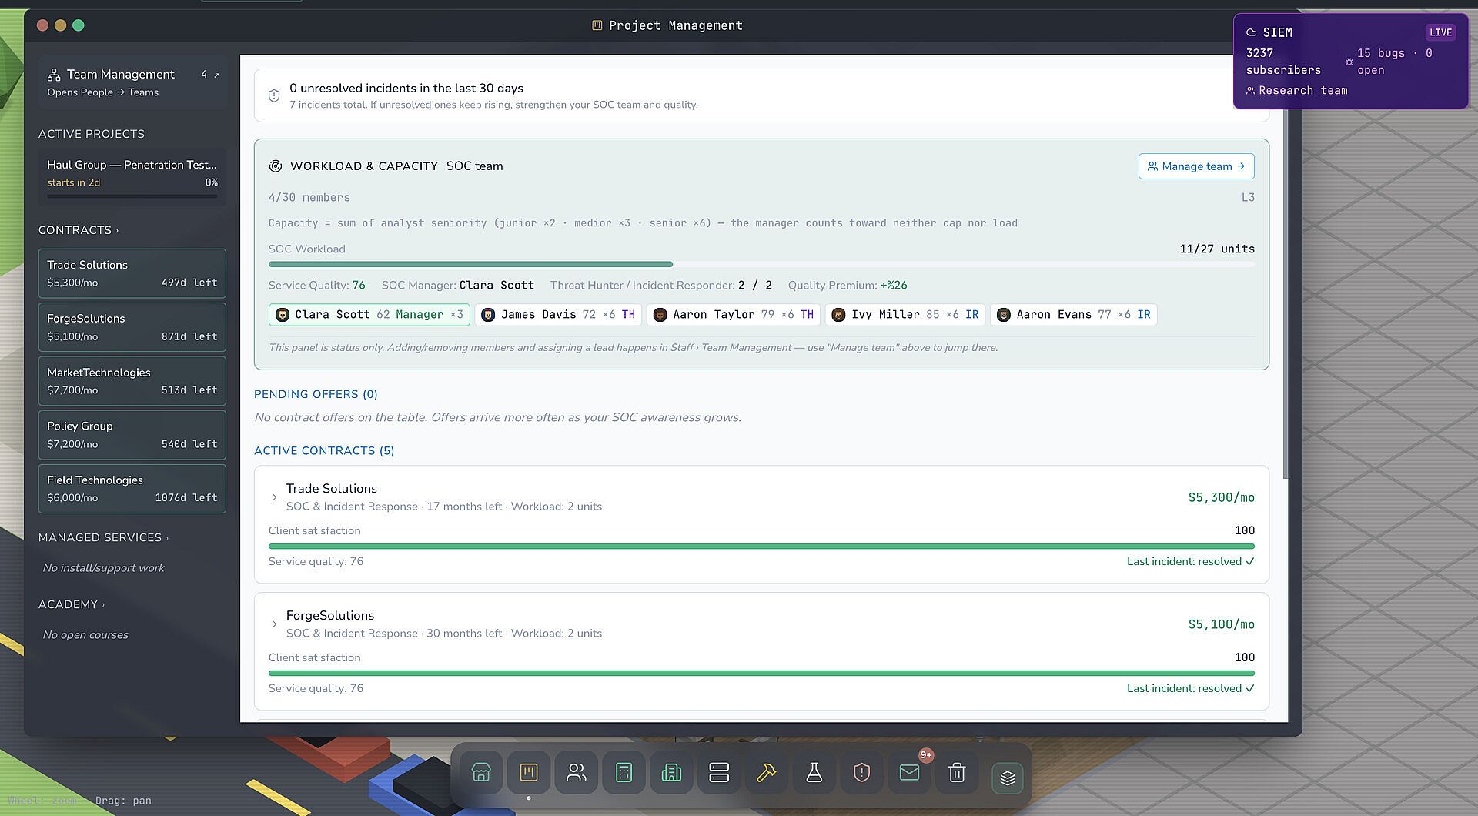Click the Aaron Evans team member chip
Screen dimensions: 1478x816
coord(1074,315)
